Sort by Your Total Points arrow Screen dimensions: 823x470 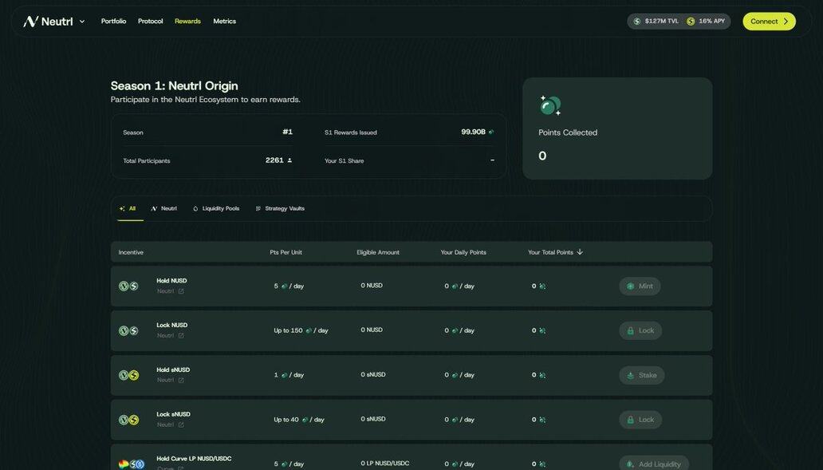pyautogui.click(x=580, y=252)
